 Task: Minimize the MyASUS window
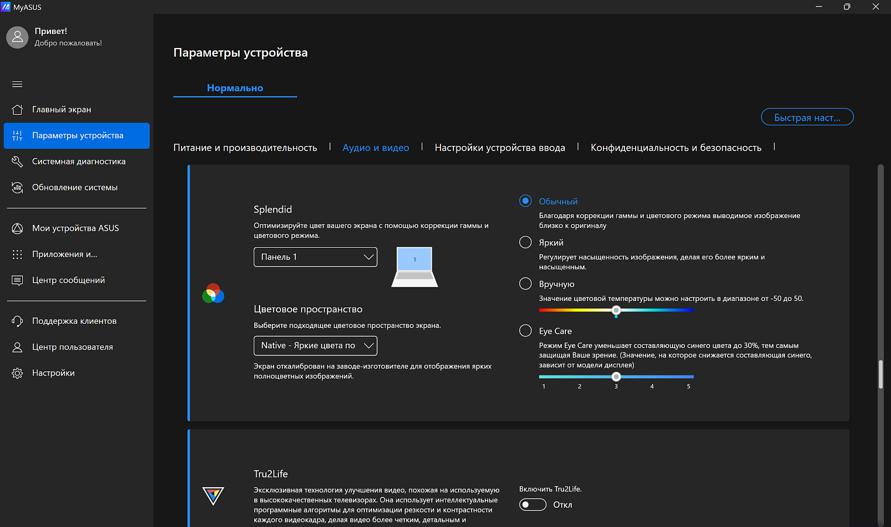(x=819, y=7)
